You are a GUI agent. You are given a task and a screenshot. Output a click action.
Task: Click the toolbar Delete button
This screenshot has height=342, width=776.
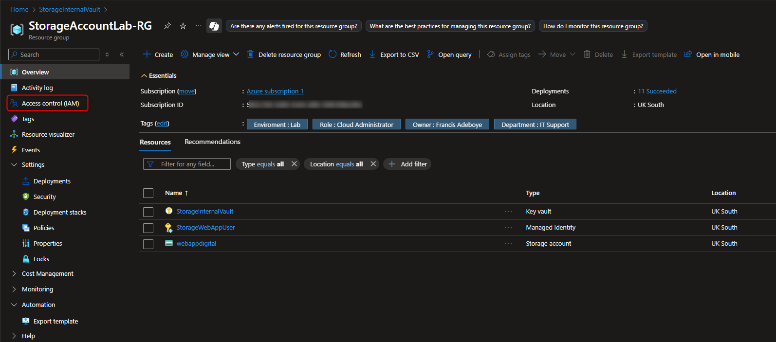(598, 54)
